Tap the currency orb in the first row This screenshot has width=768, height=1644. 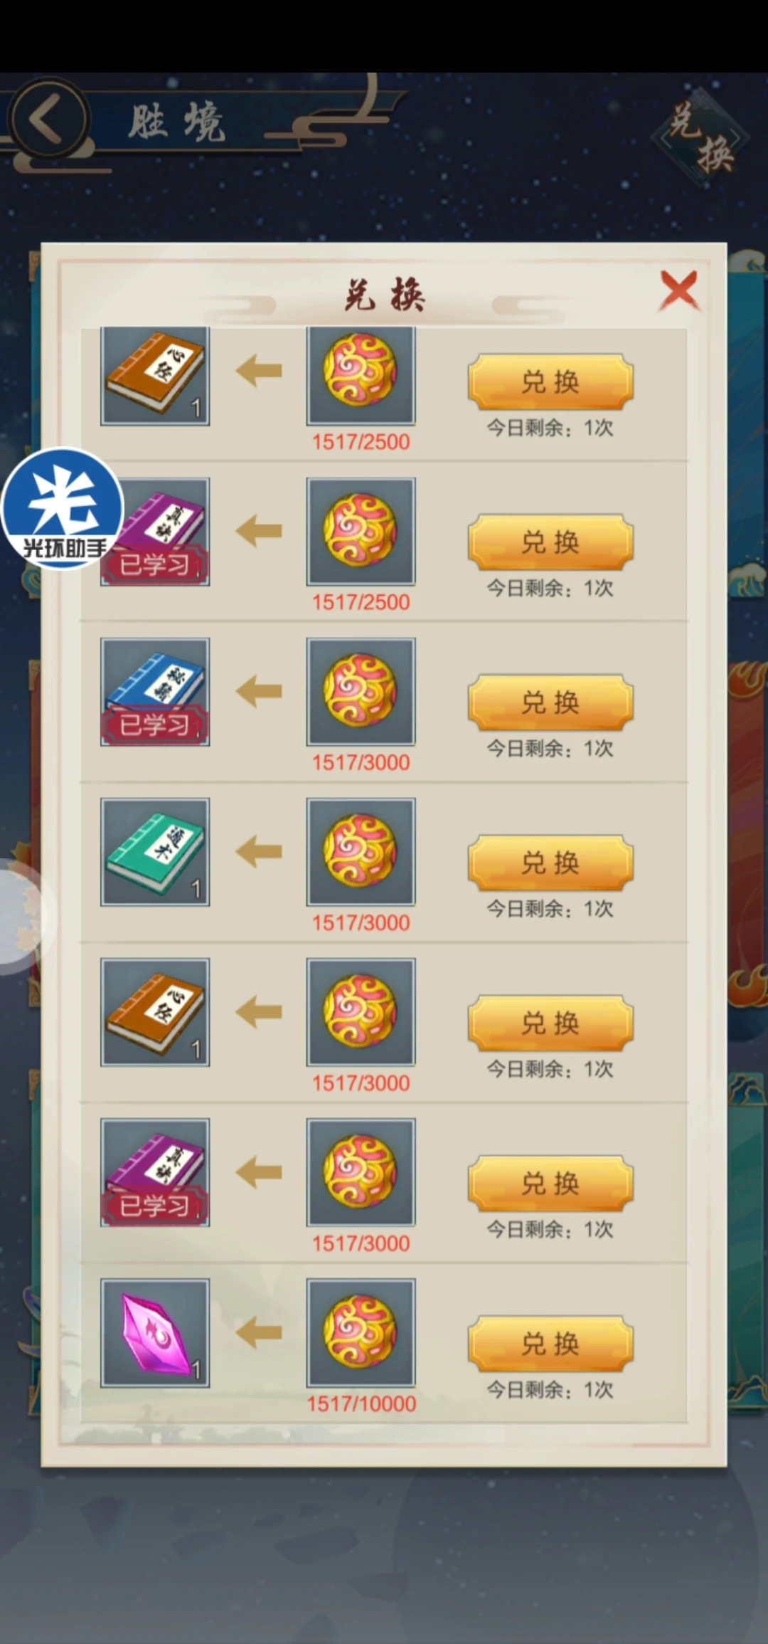click(x=361, y=375)
